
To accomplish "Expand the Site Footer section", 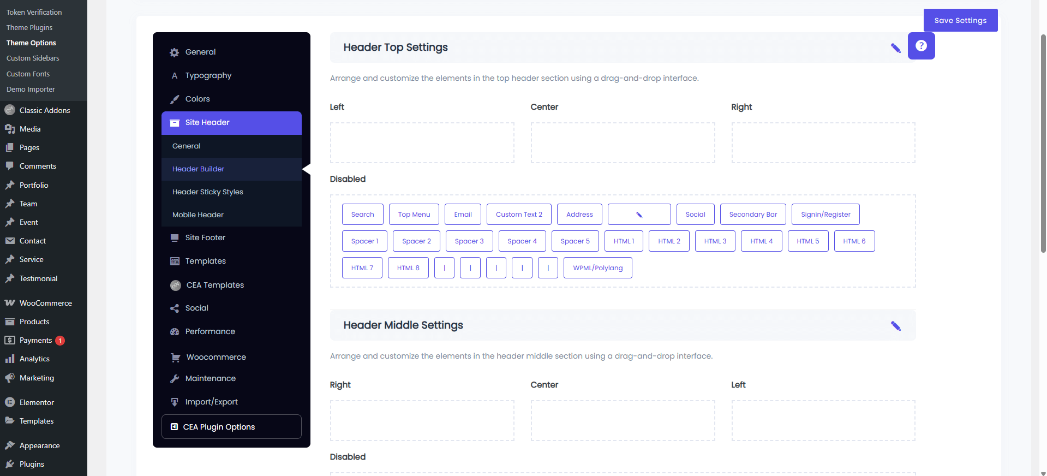I will click(205, 237).
